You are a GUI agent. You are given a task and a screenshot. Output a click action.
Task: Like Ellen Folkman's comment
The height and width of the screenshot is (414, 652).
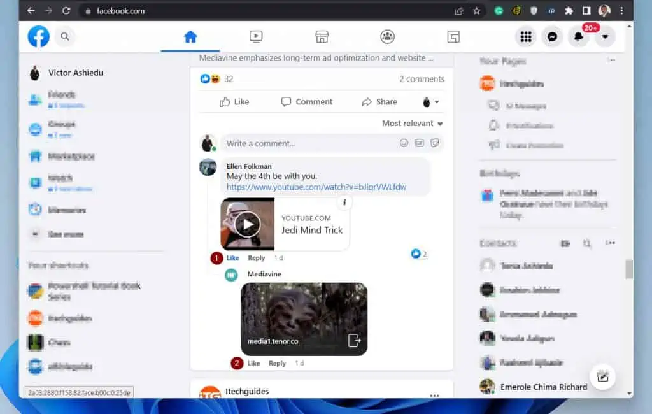click(233, 258)
